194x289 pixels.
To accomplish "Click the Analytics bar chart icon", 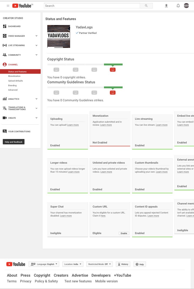I will [x=5, y=99].
